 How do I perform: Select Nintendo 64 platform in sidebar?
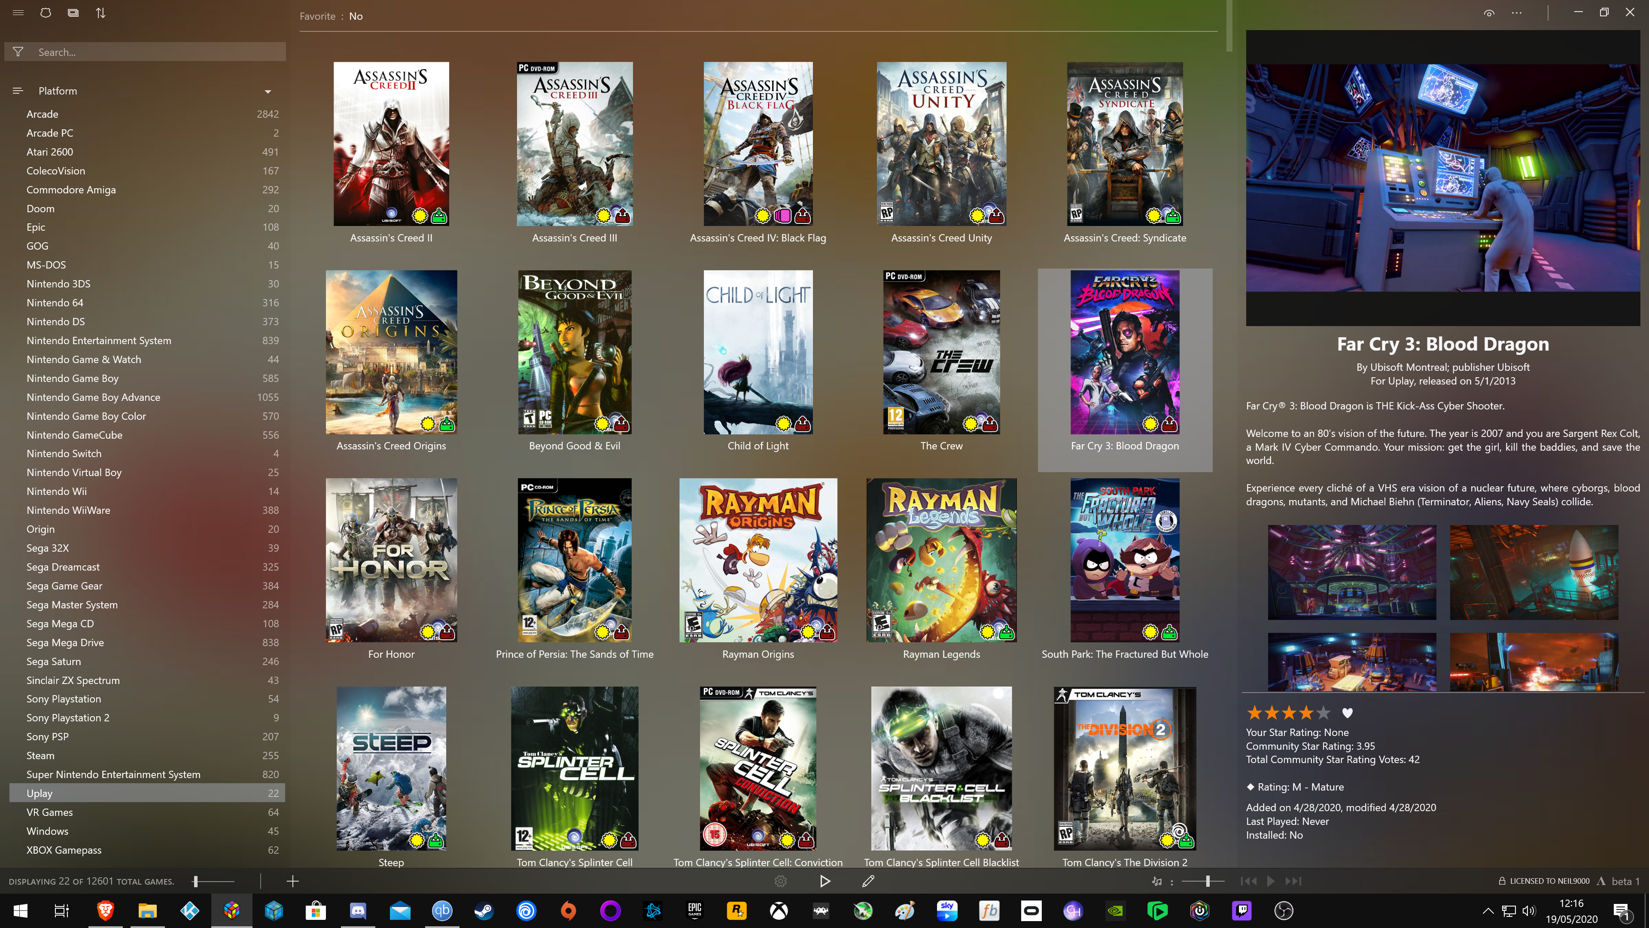pos(55,303)
